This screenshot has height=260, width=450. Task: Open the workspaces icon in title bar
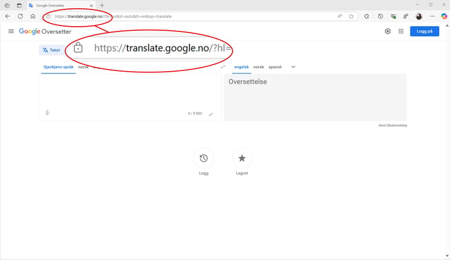pos(7,5)
